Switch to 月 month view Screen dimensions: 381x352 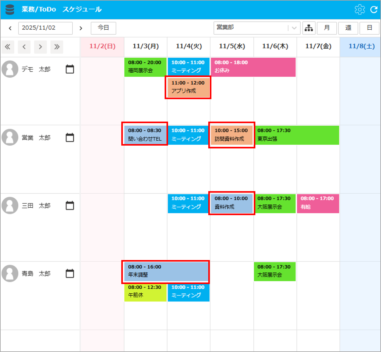point(327,28)
